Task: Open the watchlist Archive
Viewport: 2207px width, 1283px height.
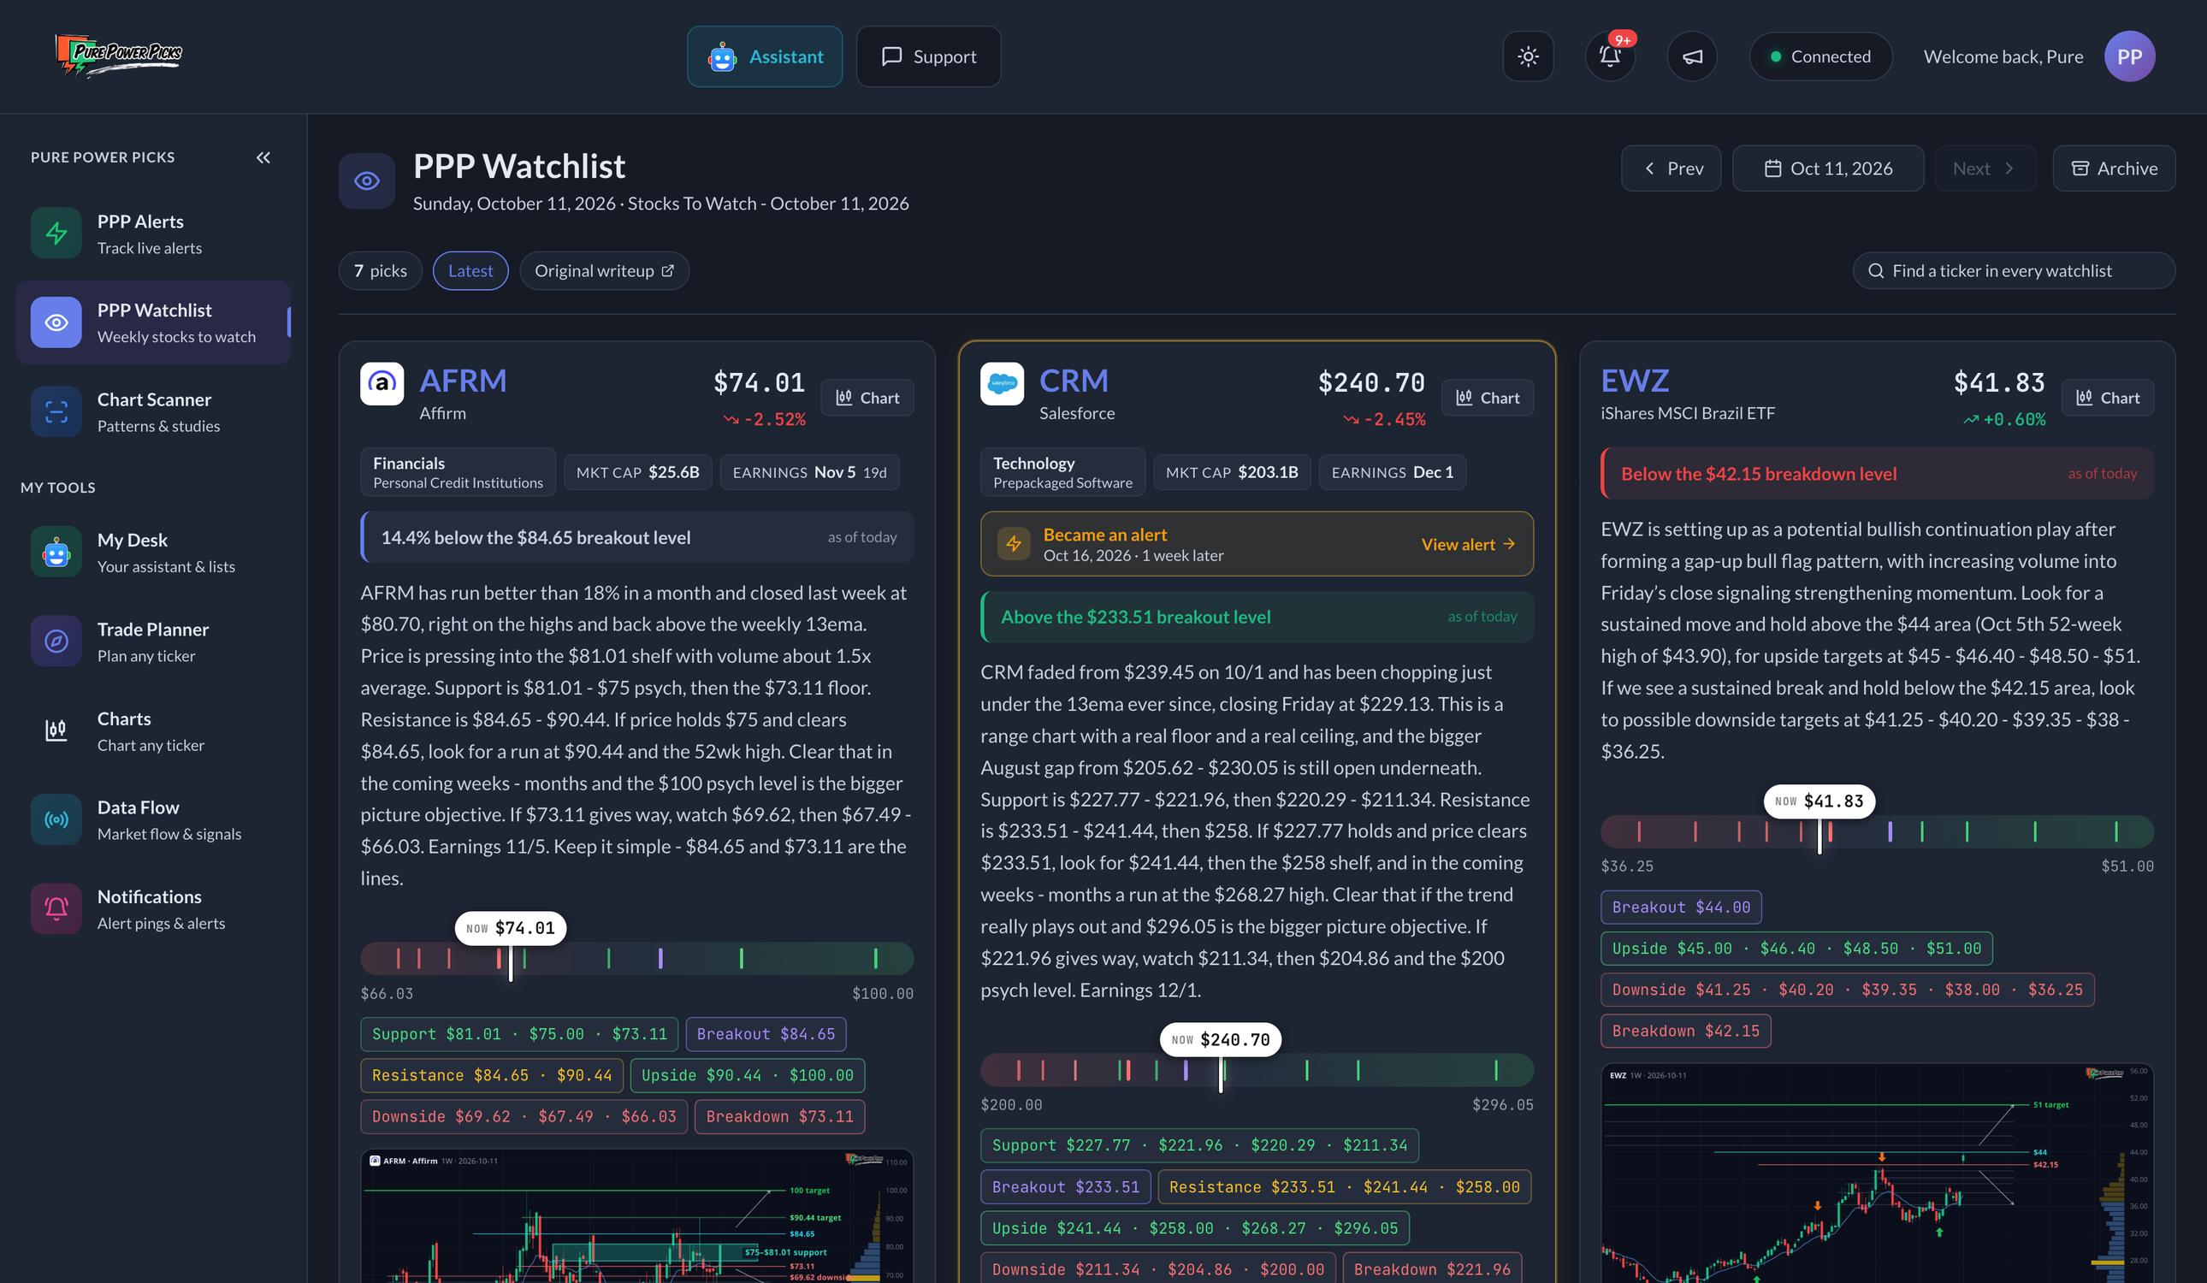Action: click(2113, 169)
